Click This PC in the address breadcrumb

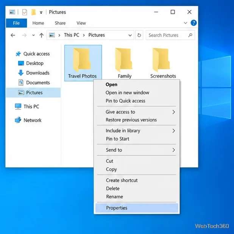[72, 35]
